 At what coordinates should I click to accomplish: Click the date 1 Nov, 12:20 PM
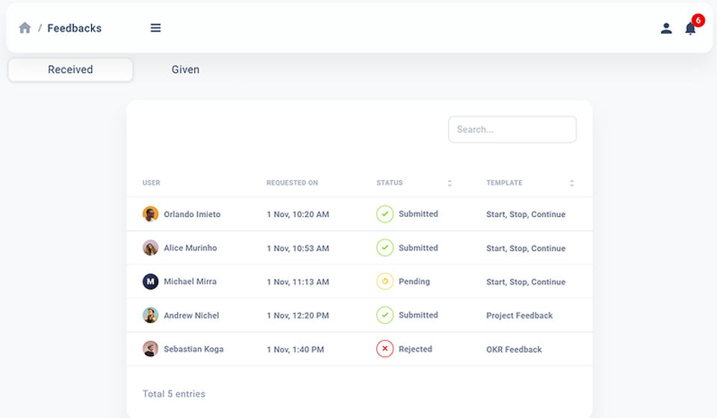pyautogui.click(x=298, y=316)
